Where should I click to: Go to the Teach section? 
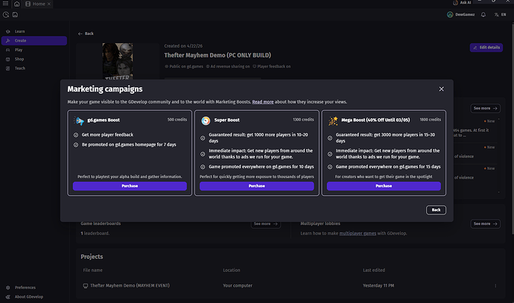[34, 68]
